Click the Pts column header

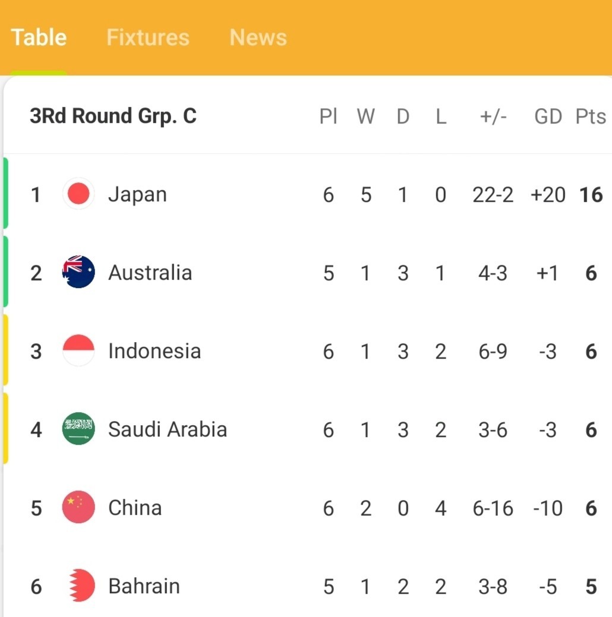point(591,116)
